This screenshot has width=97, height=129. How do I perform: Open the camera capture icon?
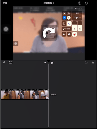pos(11,62)
